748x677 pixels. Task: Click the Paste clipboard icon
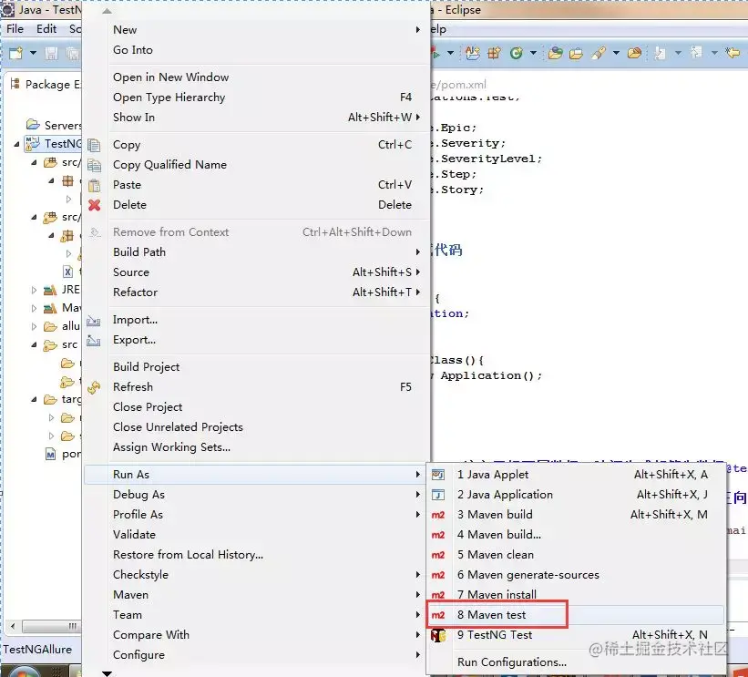tap(94, 185)
